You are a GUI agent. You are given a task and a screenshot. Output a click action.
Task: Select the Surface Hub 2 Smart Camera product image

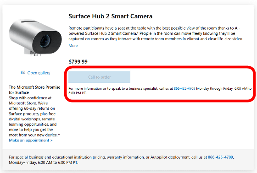[x=35, y=38]
